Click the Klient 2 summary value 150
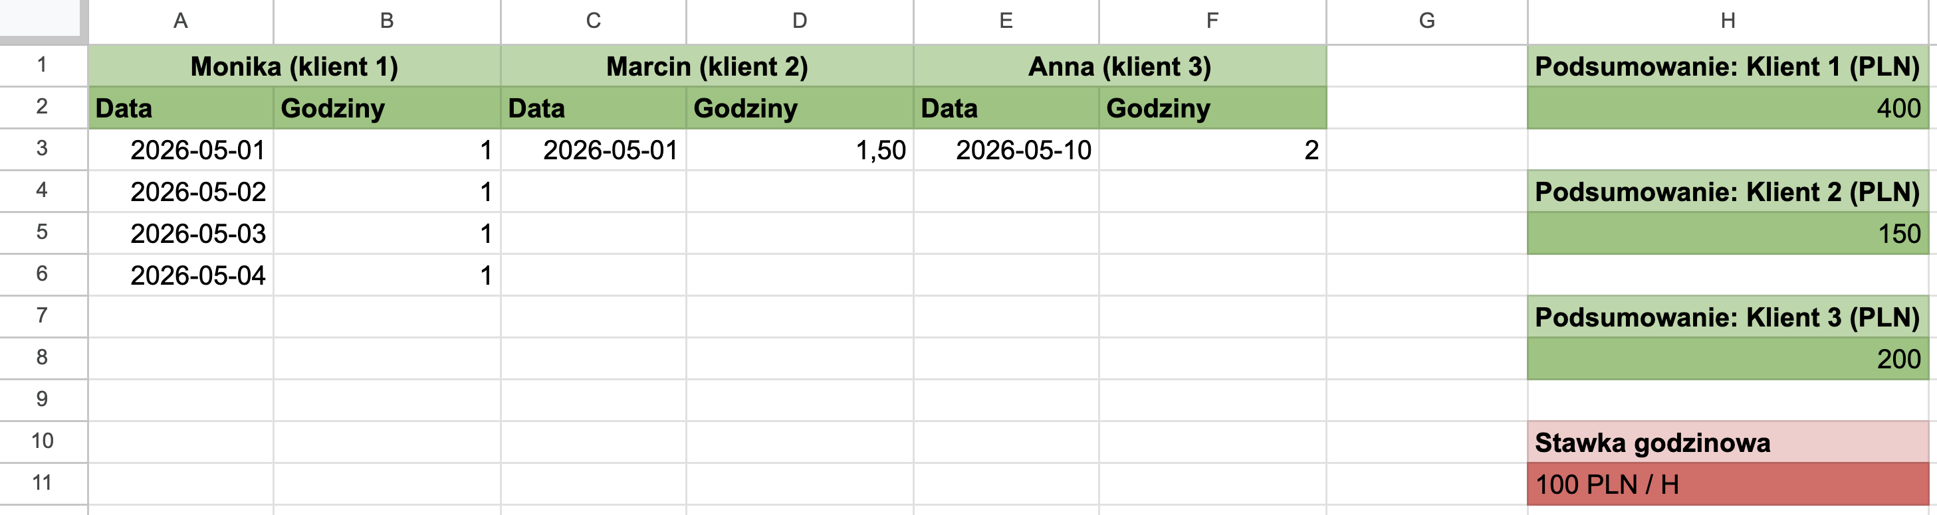This screenshot has width=1937, height=515. coord(1728,234)
